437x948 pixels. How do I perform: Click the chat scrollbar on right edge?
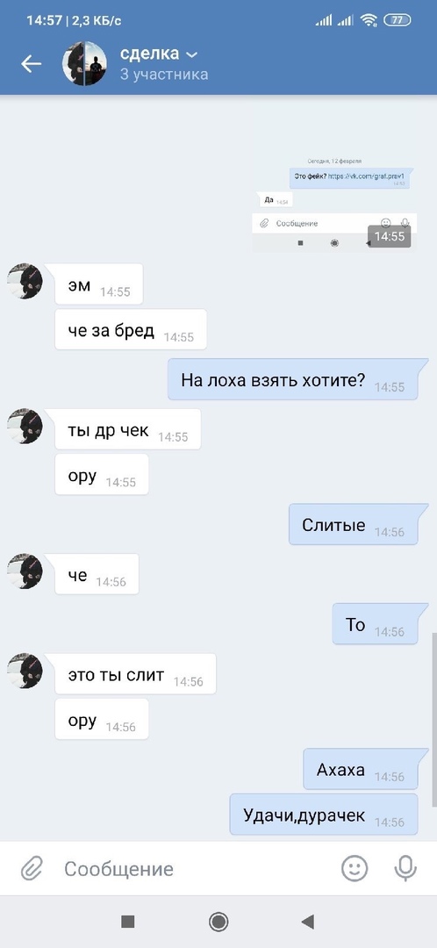pyautogui.click(x=433, y=720)
